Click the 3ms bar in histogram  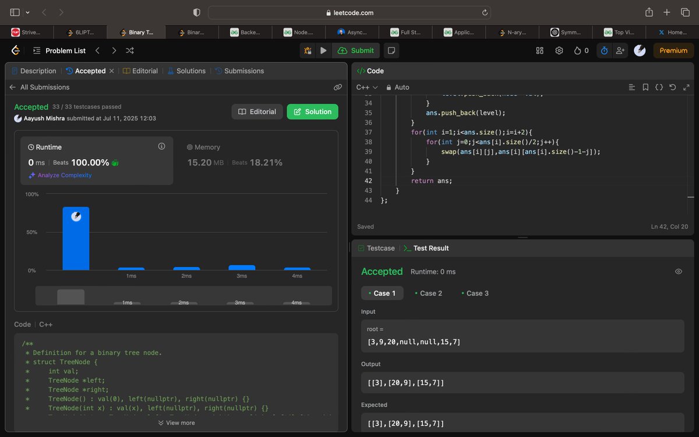241,267
